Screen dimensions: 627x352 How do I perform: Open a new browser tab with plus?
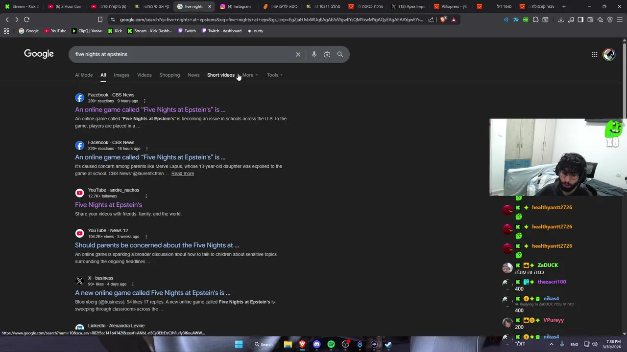[564, 6]
